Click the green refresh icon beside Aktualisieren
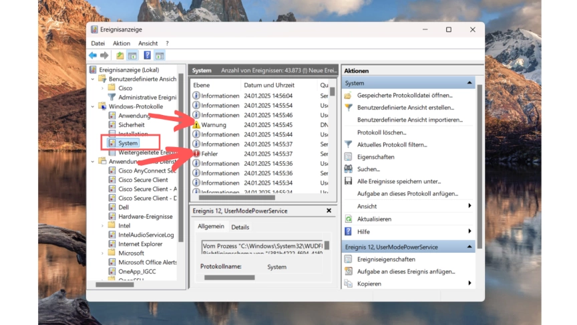 click(348, 219)
